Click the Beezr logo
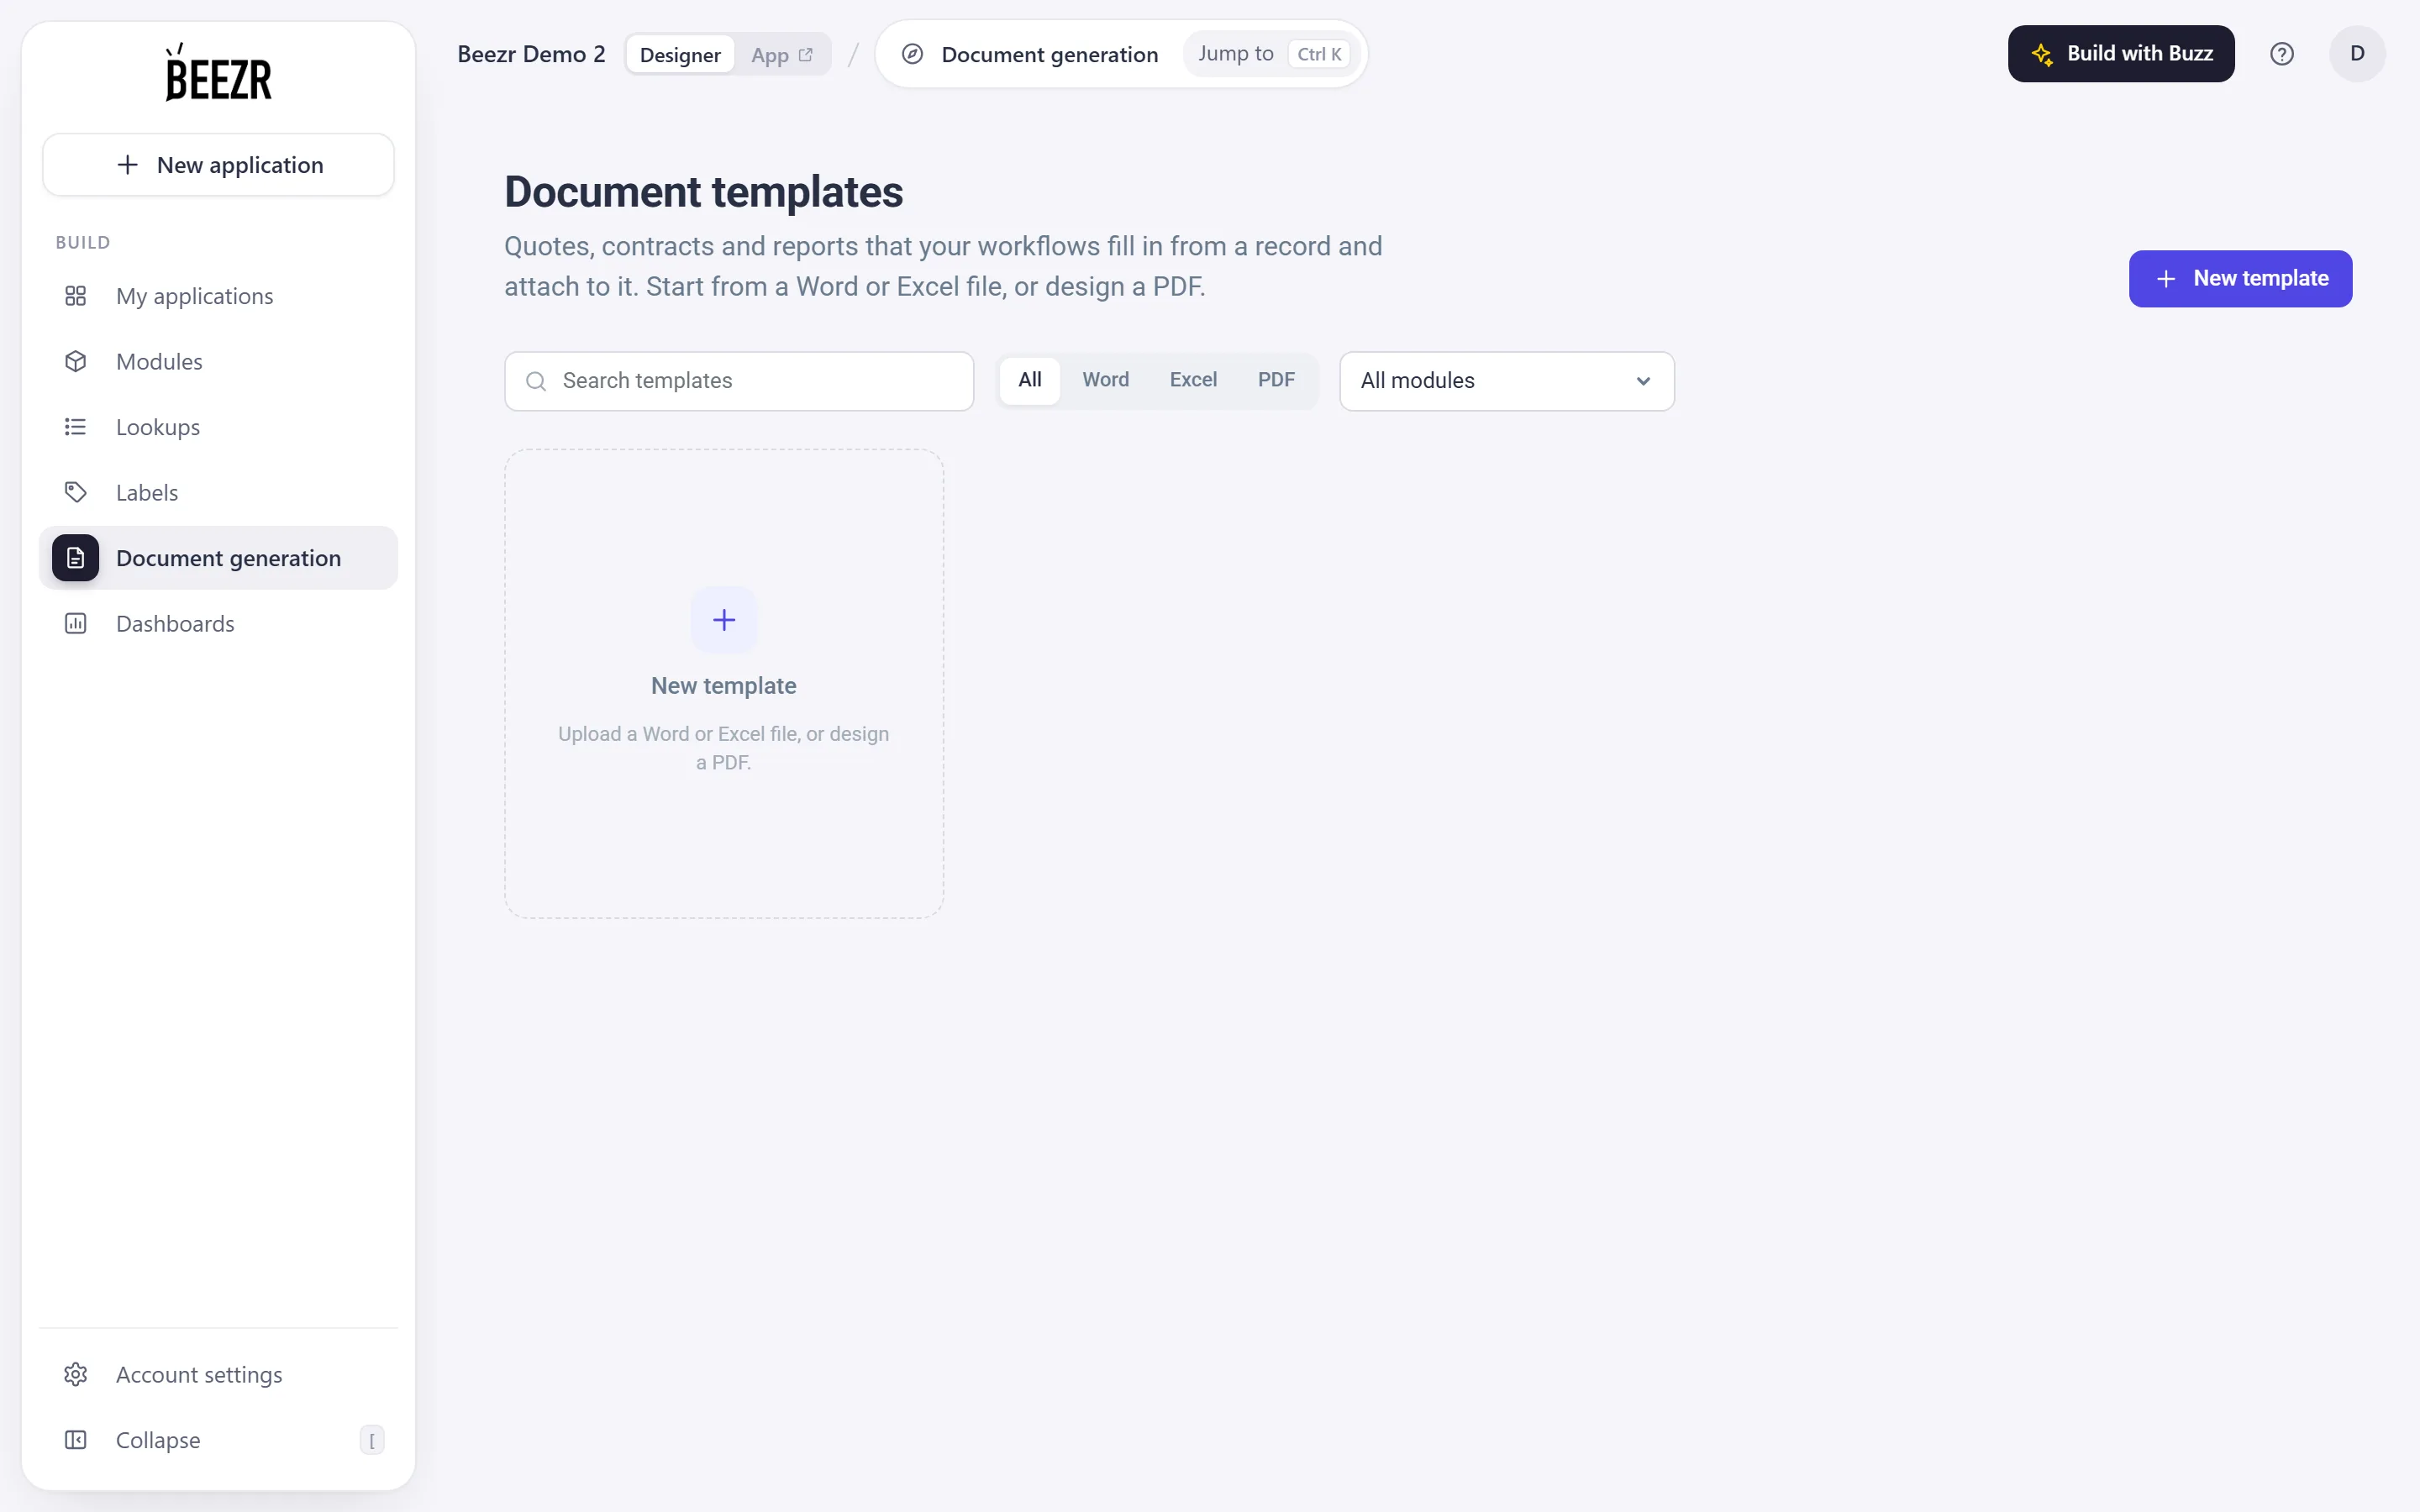Screen dimensions: 2420x1512 coord(218,72)
